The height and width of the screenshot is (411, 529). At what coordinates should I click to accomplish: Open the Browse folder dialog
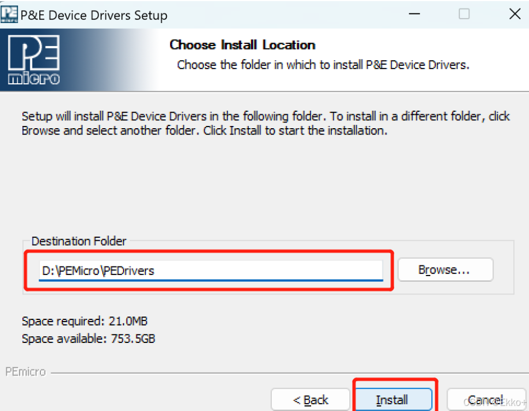(445, 269)
